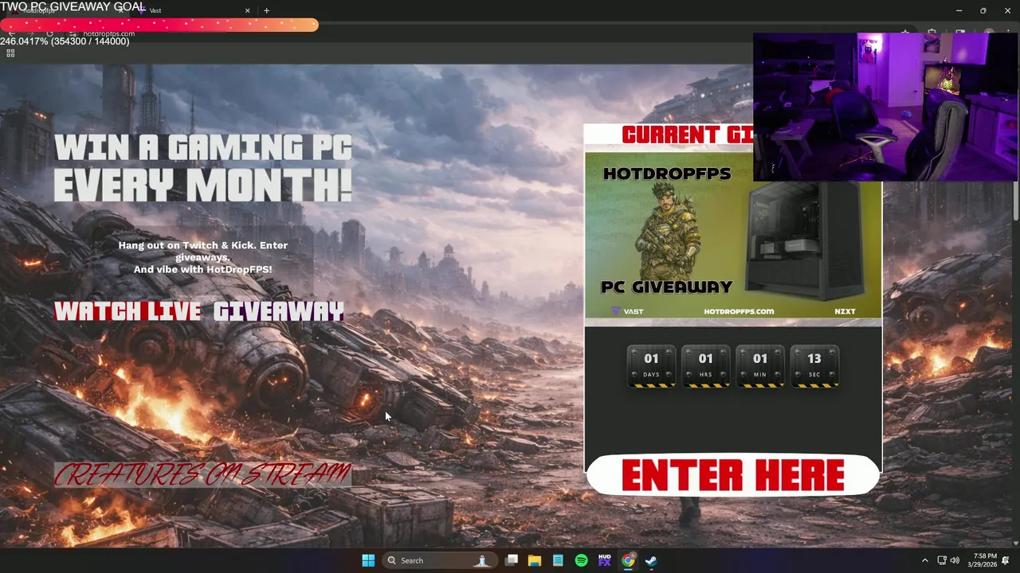Click the taskbar Search box

pos(440,560)
